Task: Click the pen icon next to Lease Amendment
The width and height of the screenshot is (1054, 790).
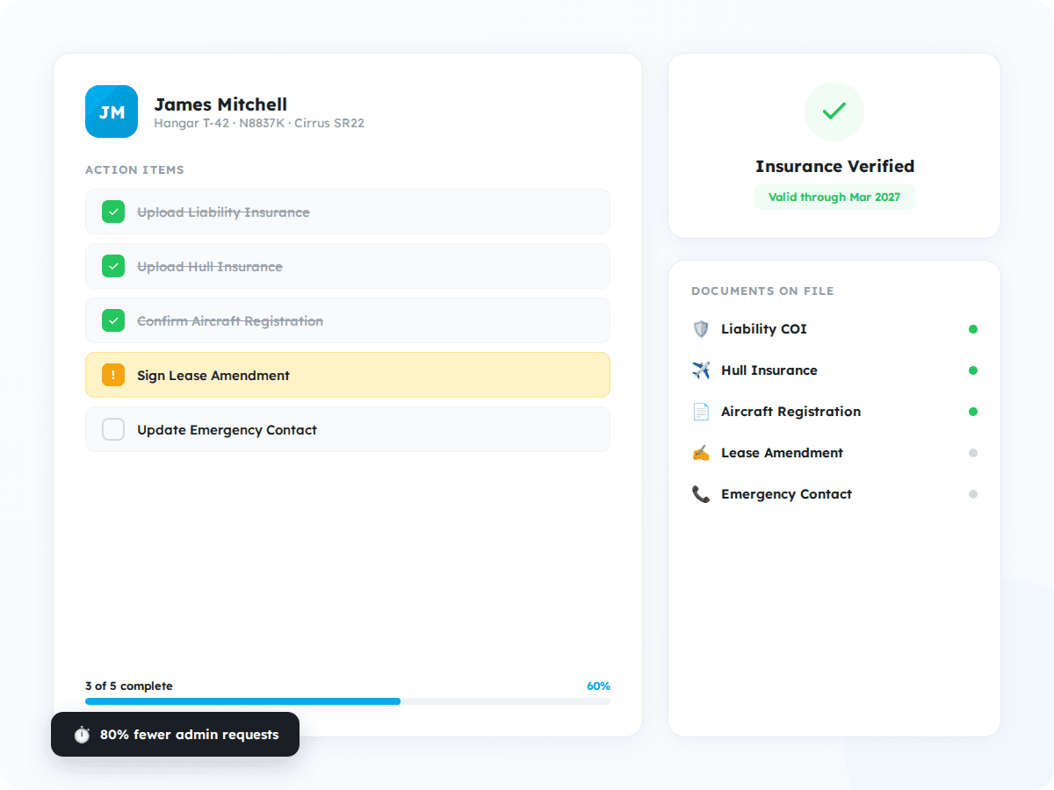Action: pyautogui.click(x=700, y=453)
